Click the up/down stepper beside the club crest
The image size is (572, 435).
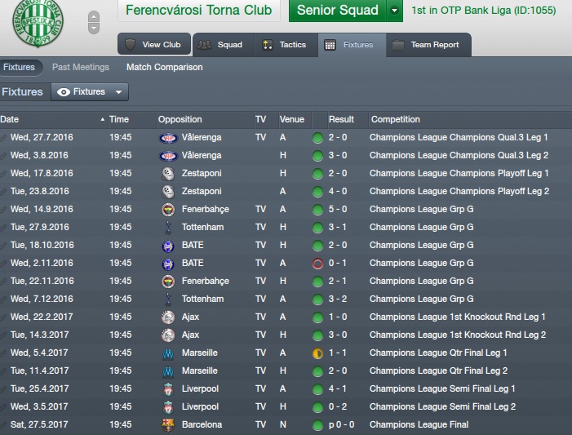click(x=94, y=22)
